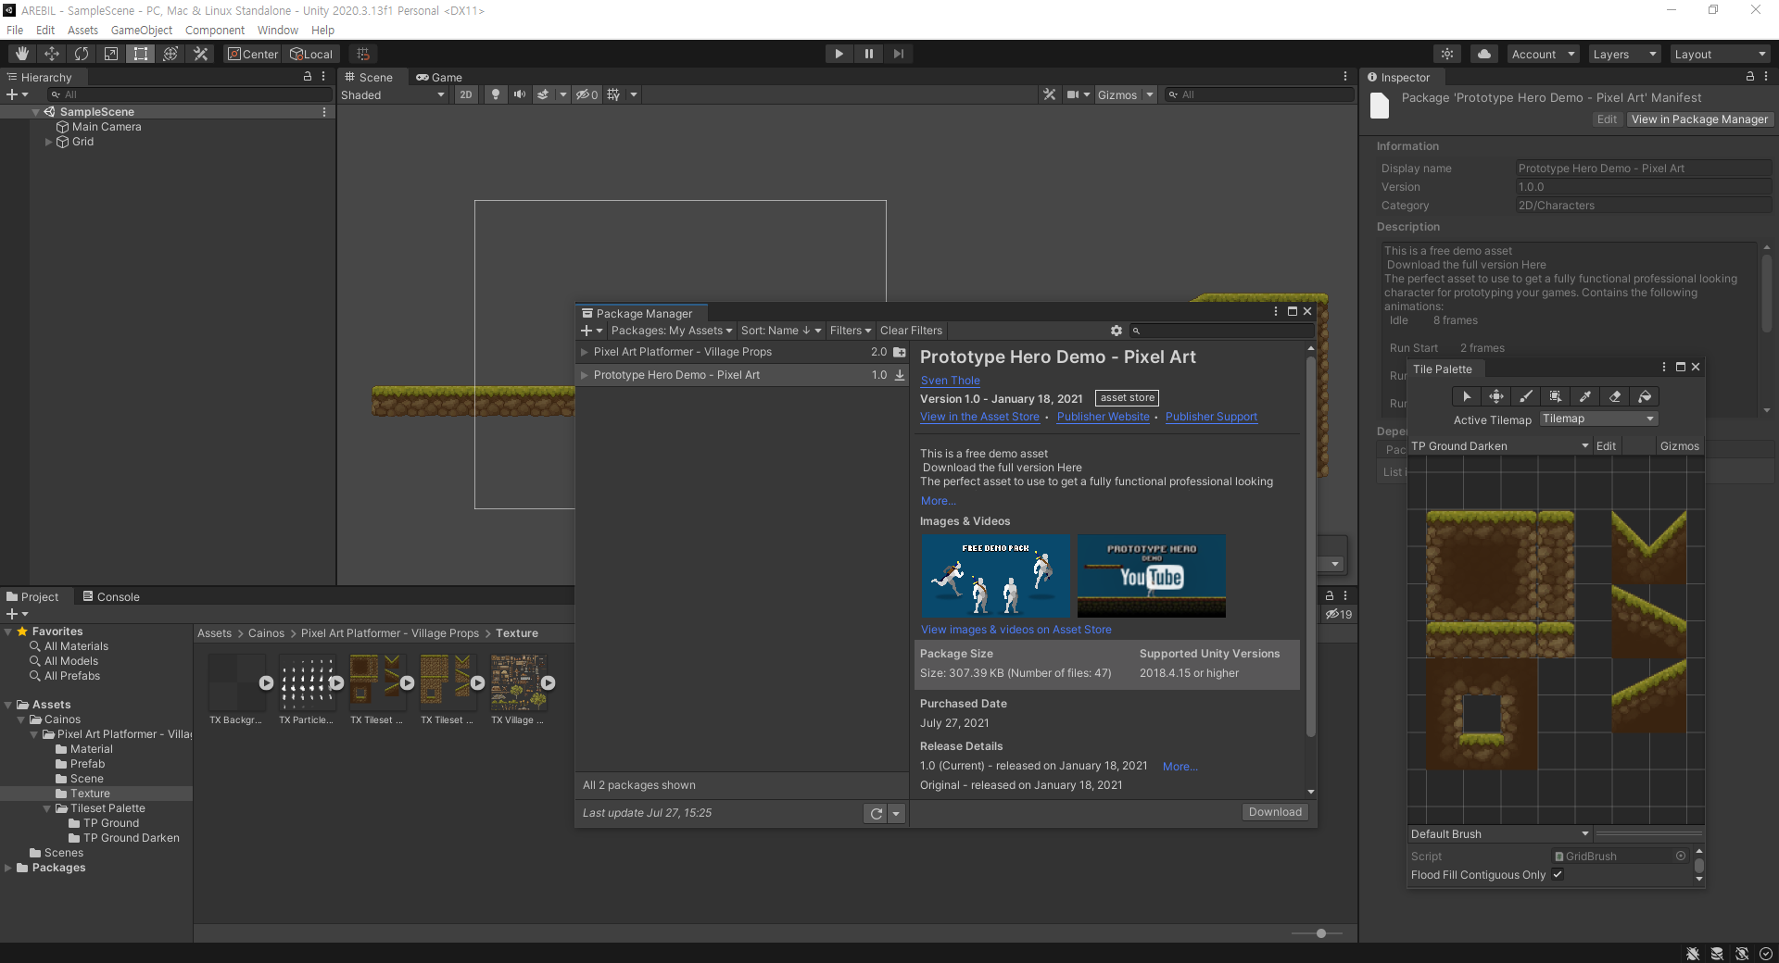Select the Transform tool in the toolbar
This screenshot has height=963, width=1779.
pyautogui.click(x=170, y=54)
